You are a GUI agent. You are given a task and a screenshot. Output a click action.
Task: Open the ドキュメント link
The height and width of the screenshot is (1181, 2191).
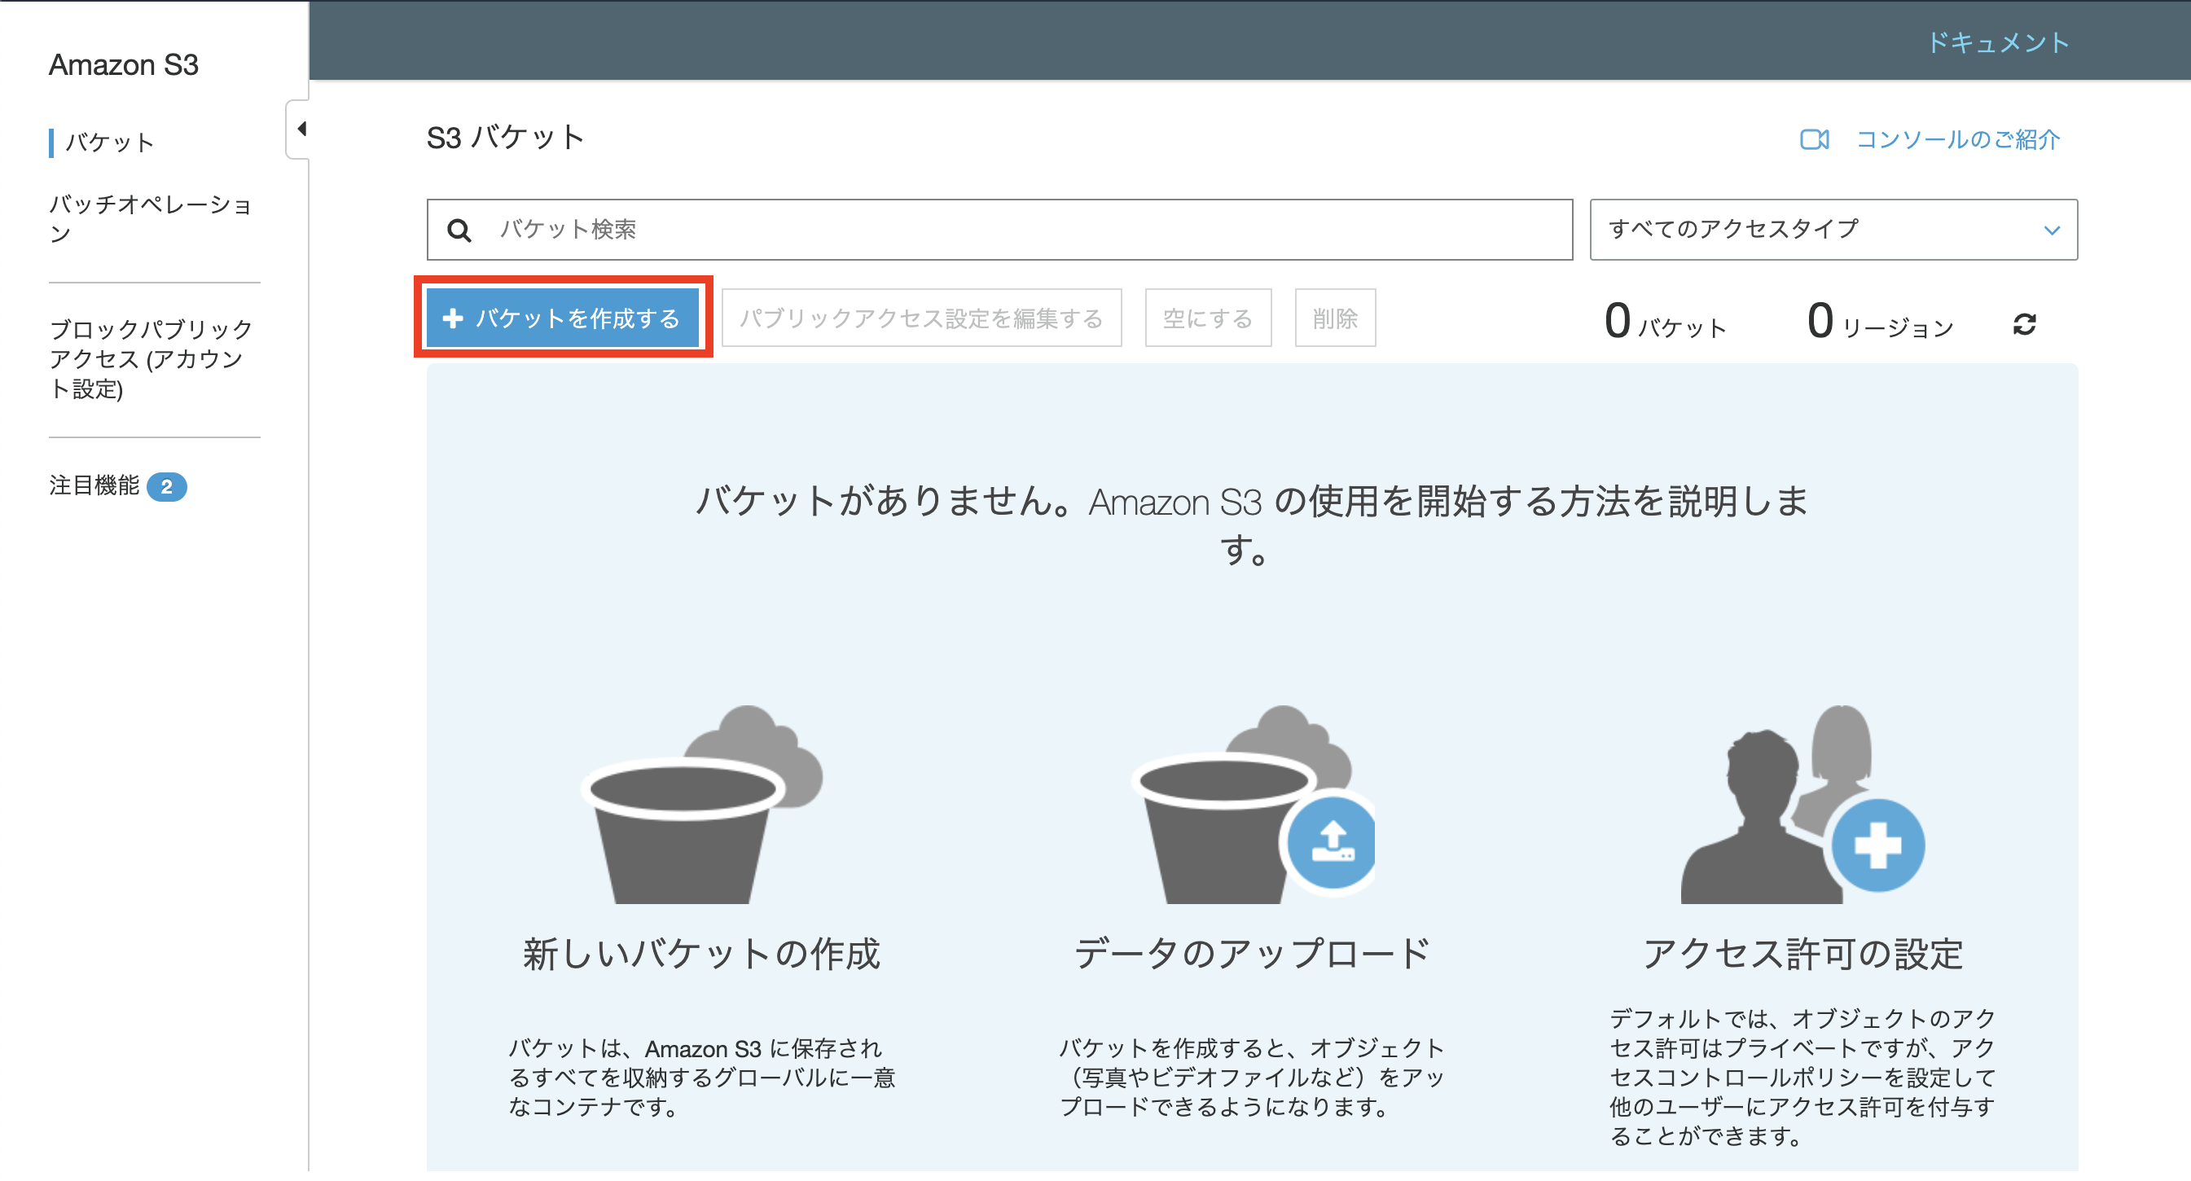point(1997,42)
